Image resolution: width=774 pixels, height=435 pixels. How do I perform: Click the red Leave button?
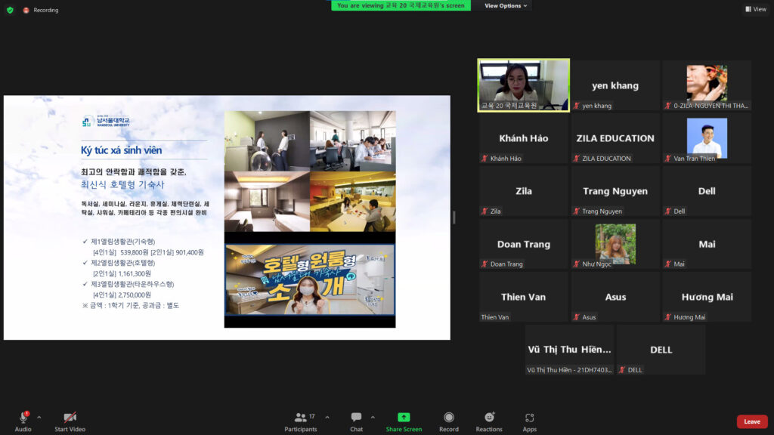pos(751,421)
